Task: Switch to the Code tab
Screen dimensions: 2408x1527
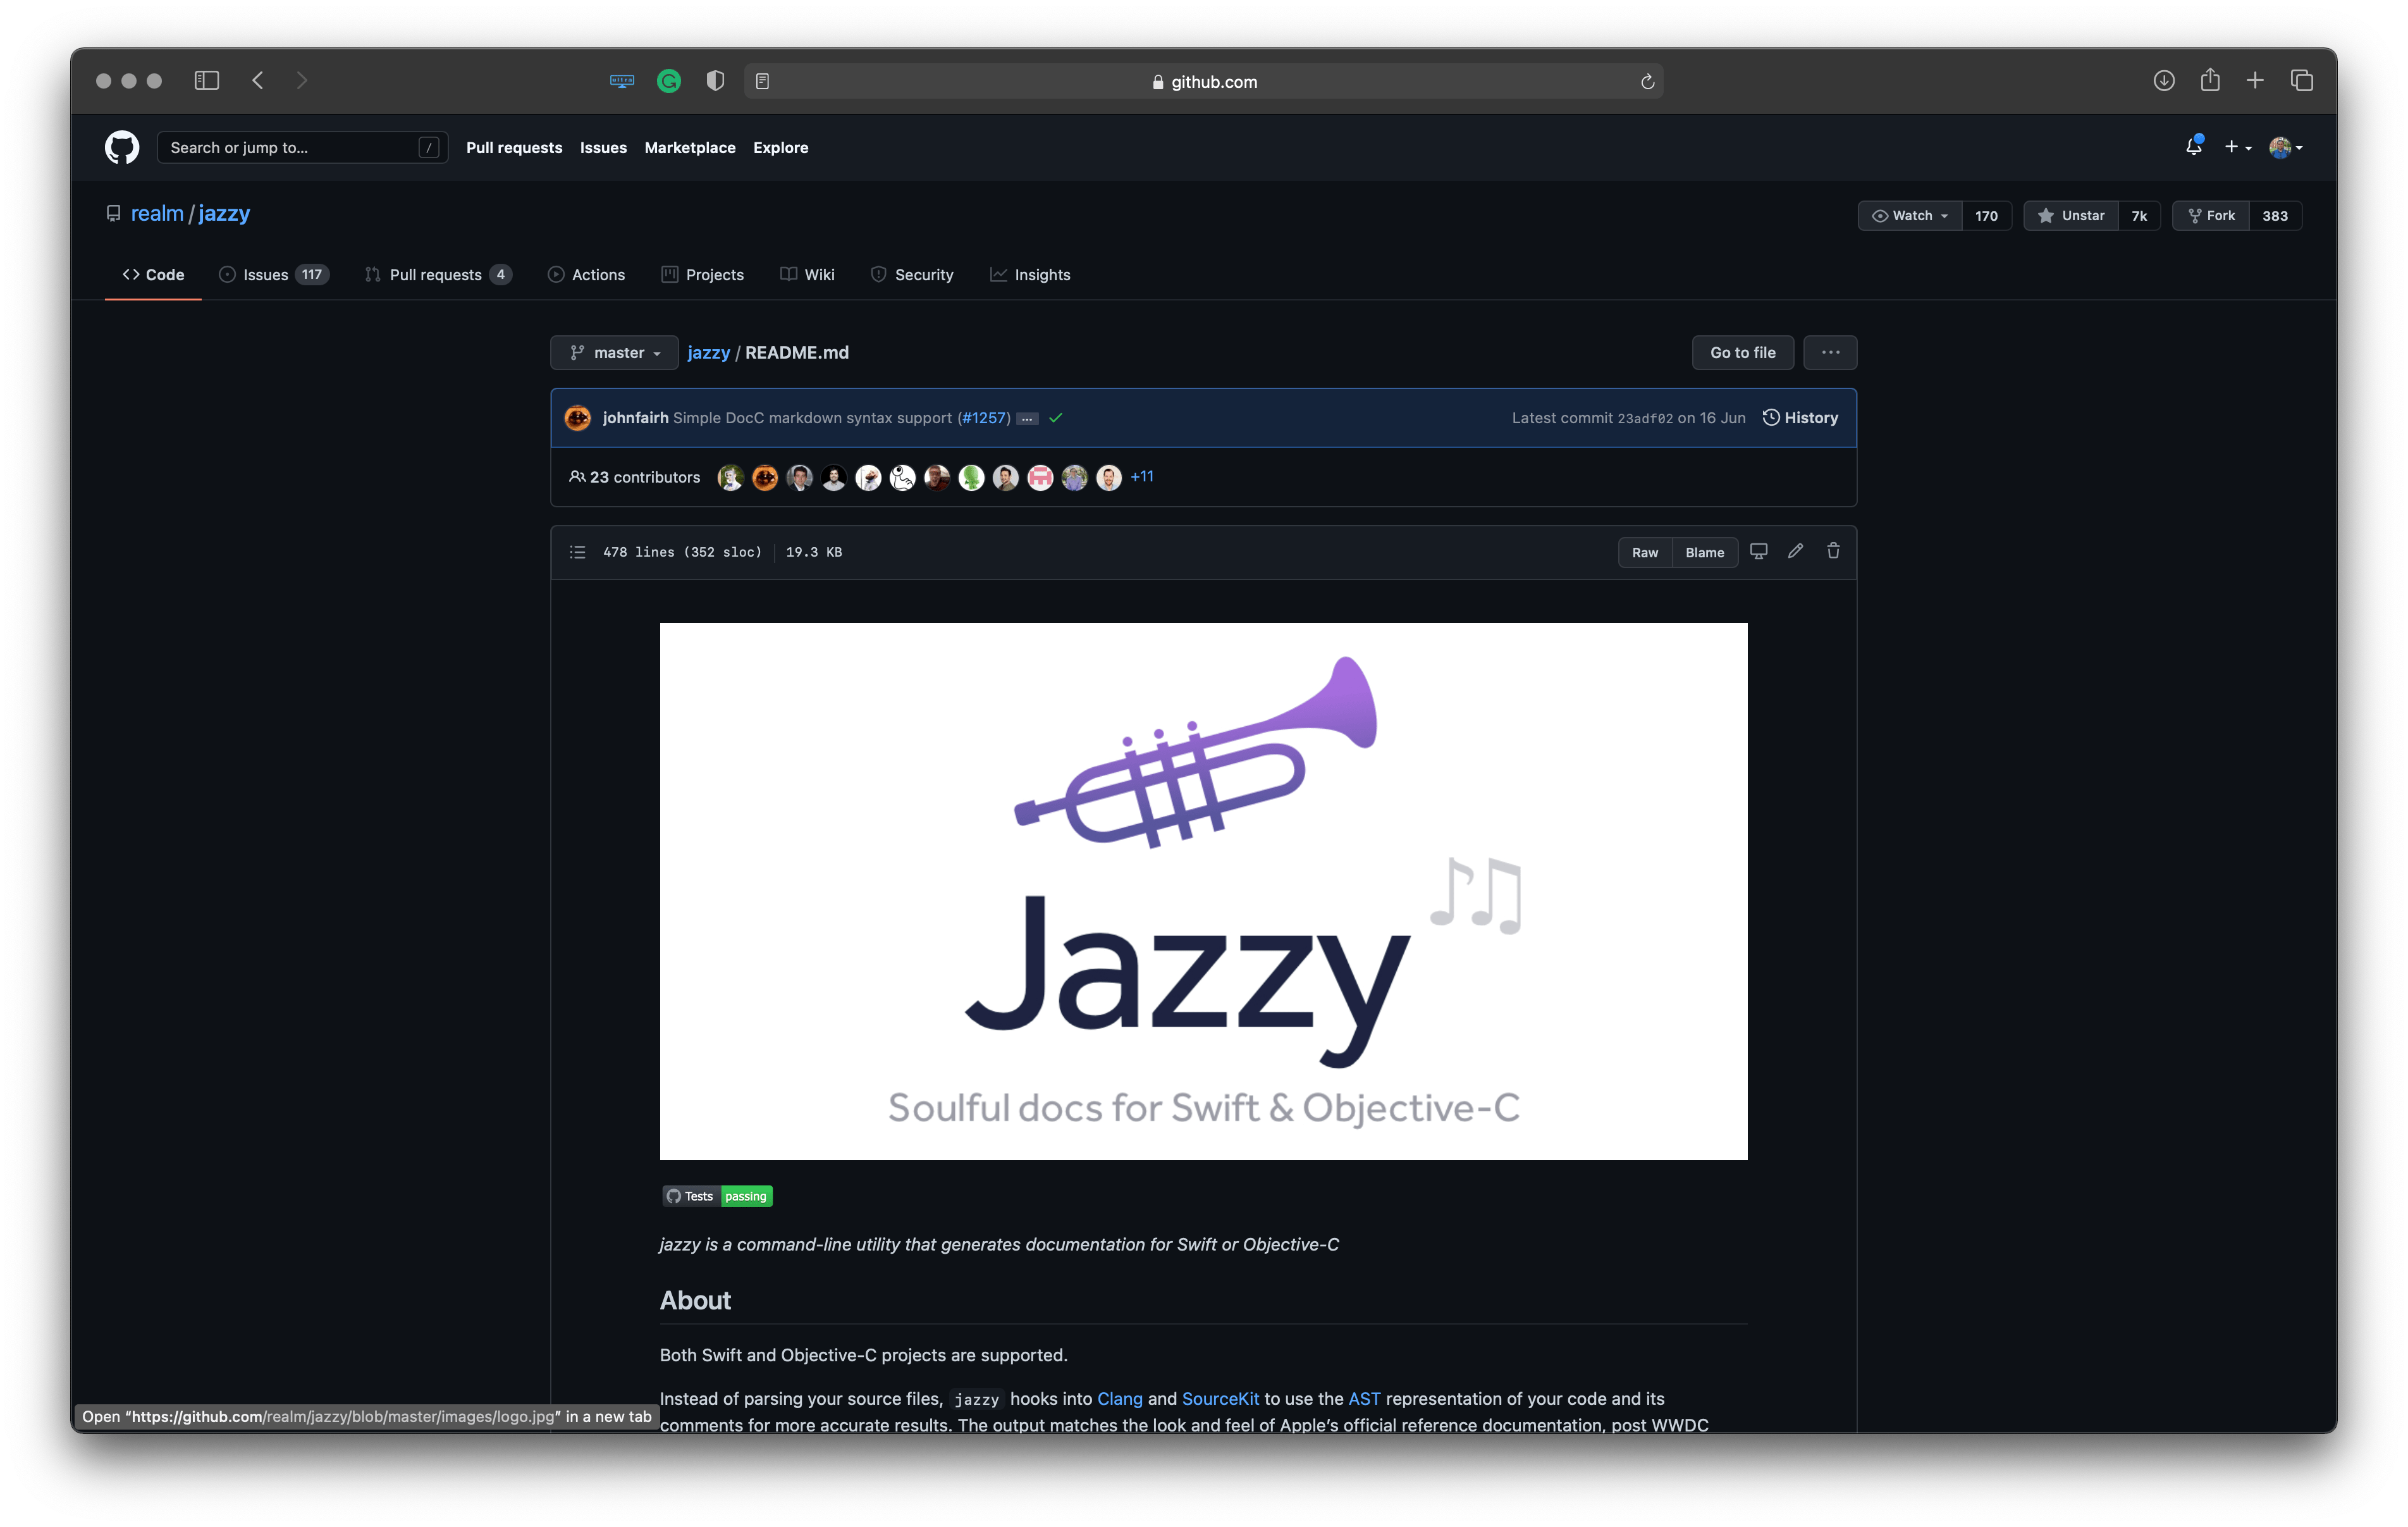Action: tap(153, 274)
